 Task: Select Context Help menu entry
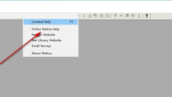coord(51,22)
